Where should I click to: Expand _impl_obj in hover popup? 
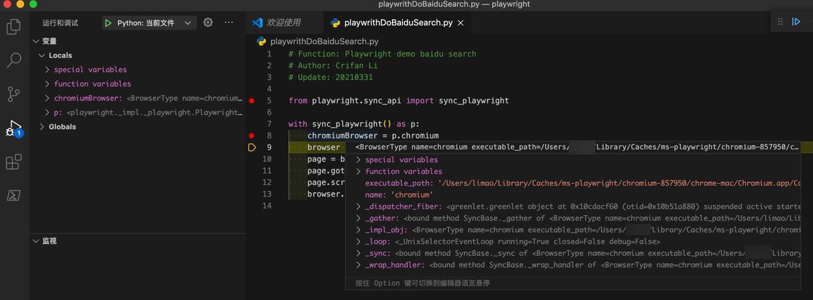pyautogui.click(x=358, y=230)
